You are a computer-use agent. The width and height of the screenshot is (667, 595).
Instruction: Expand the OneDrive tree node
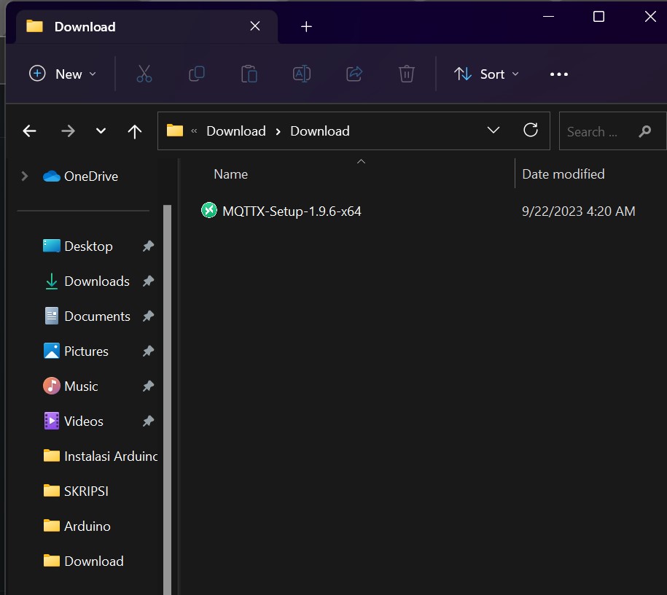pos(25,176)
